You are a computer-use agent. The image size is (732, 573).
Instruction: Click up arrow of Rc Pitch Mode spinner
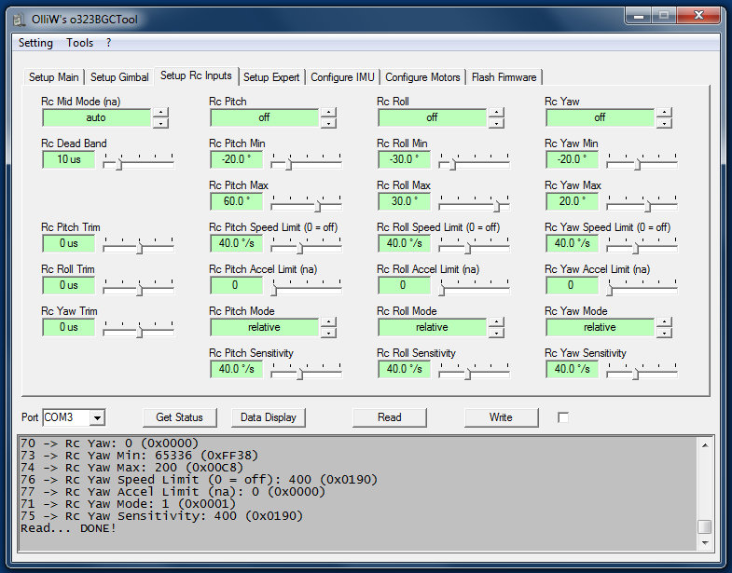pos(328,322)
